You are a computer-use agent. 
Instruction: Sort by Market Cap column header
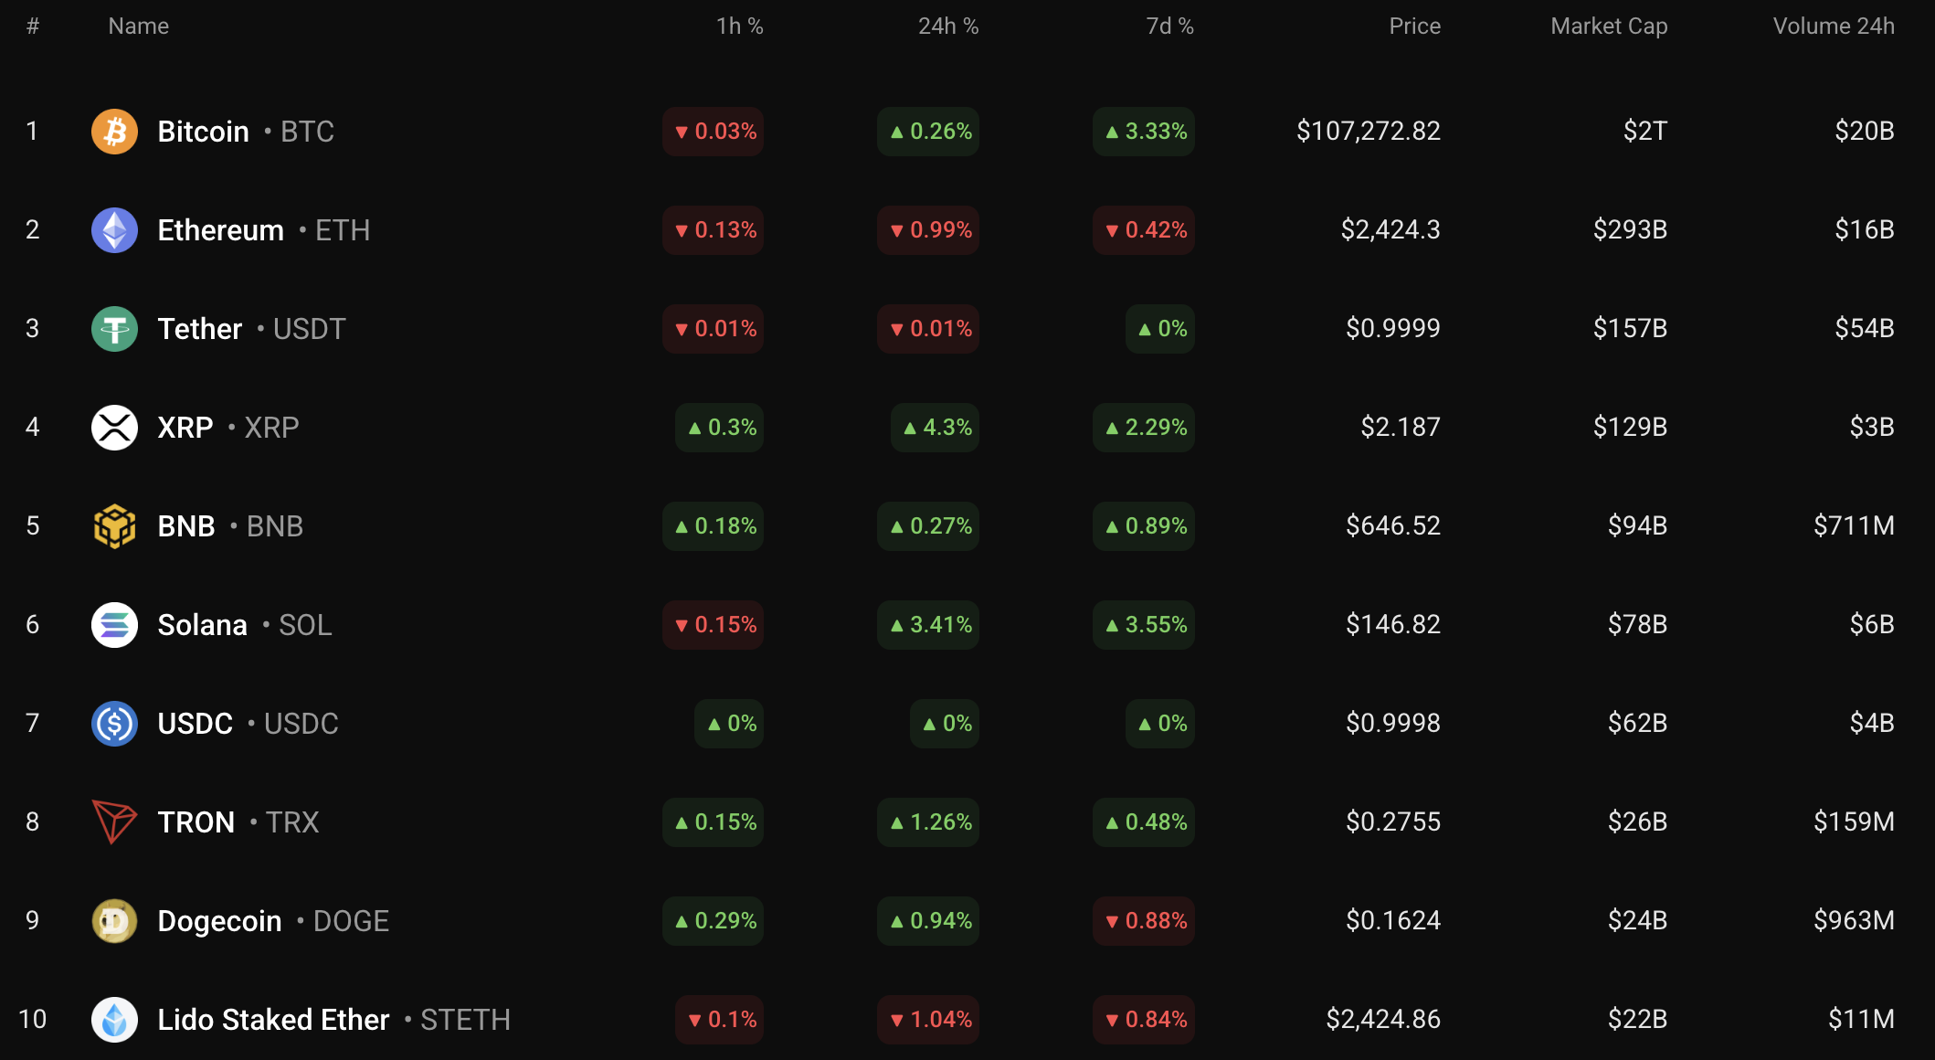click(x=1609, y=26)
